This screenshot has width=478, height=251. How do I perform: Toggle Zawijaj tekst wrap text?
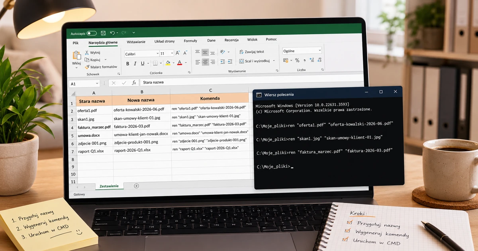click(251, 52)
